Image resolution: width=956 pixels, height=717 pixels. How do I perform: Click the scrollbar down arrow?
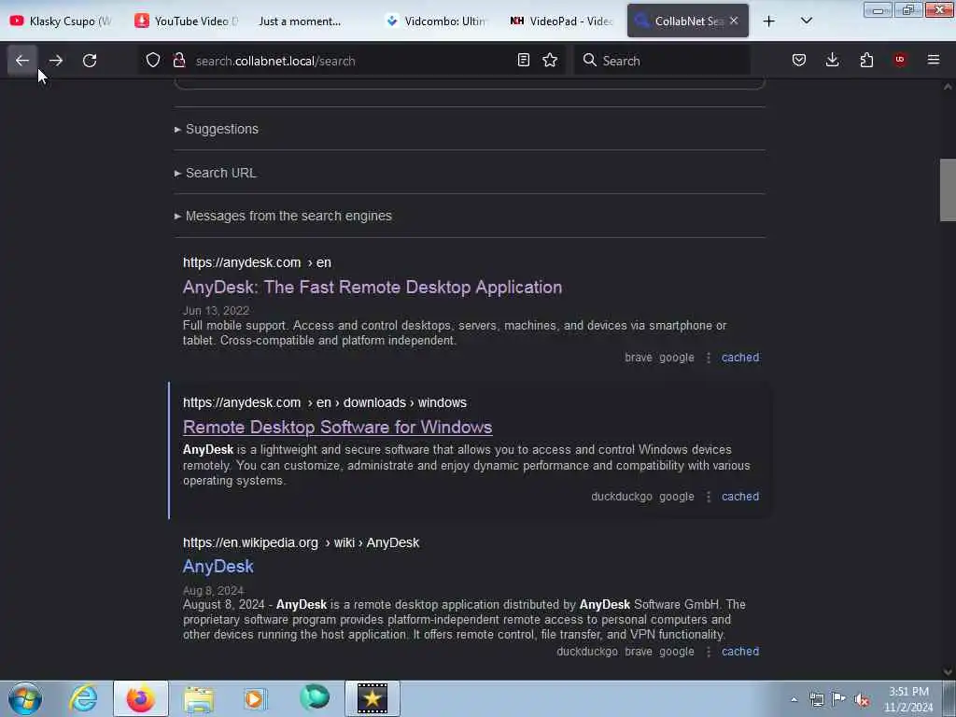coord(948,672)
